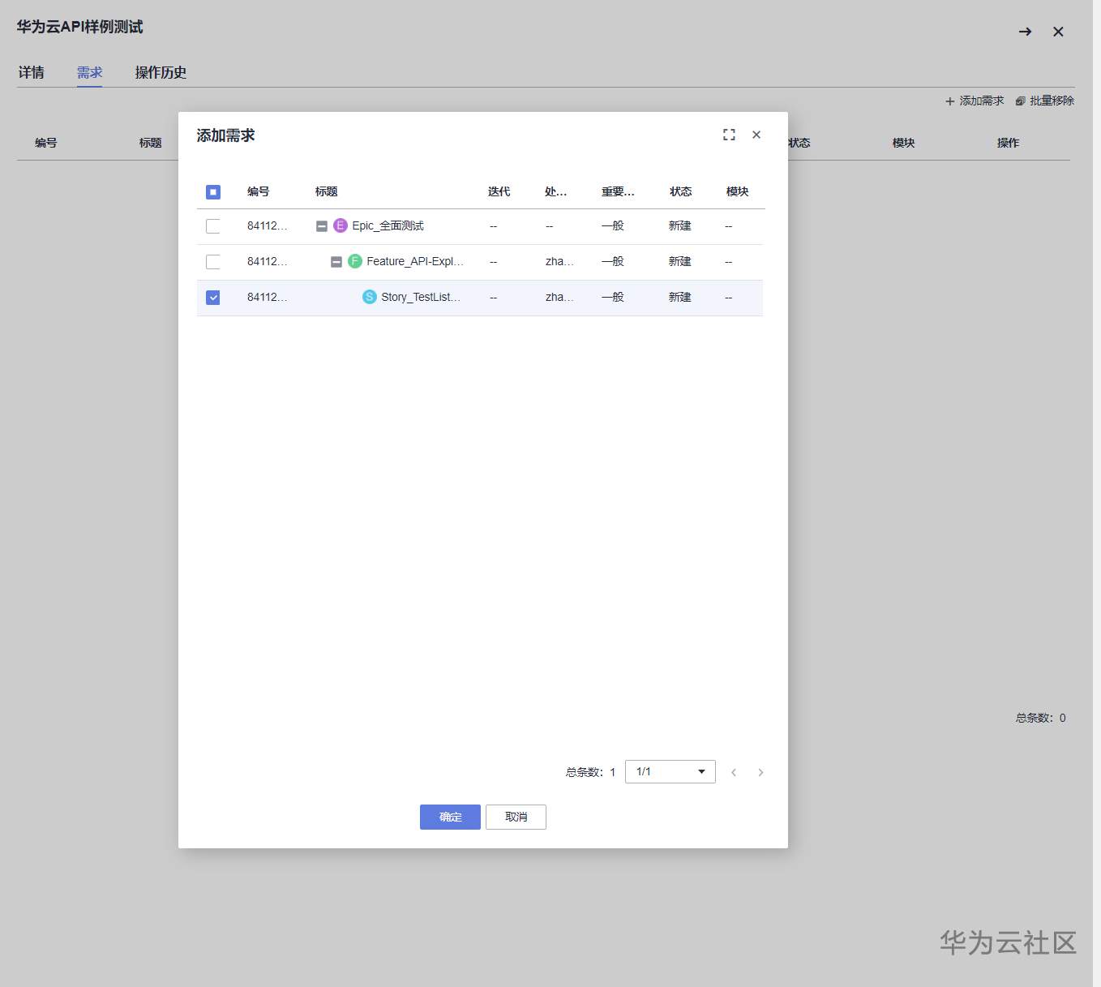This screenshot has height=987, width=1101.
Task: Click the Feature_API-Expl… title text
Action: tap(415, 261)
